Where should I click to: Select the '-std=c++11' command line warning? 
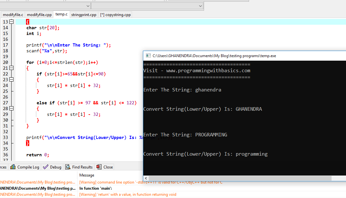[x=151, y=182]
